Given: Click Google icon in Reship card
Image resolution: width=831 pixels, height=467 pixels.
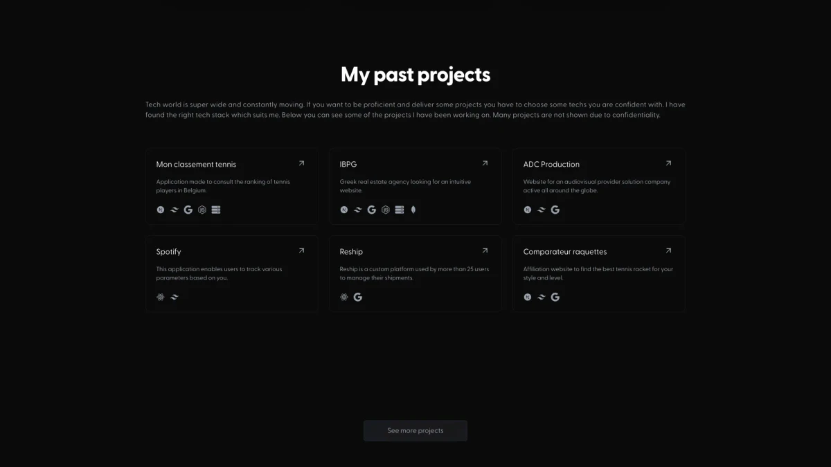Looking at the screenshot, I should pos(358,297).
